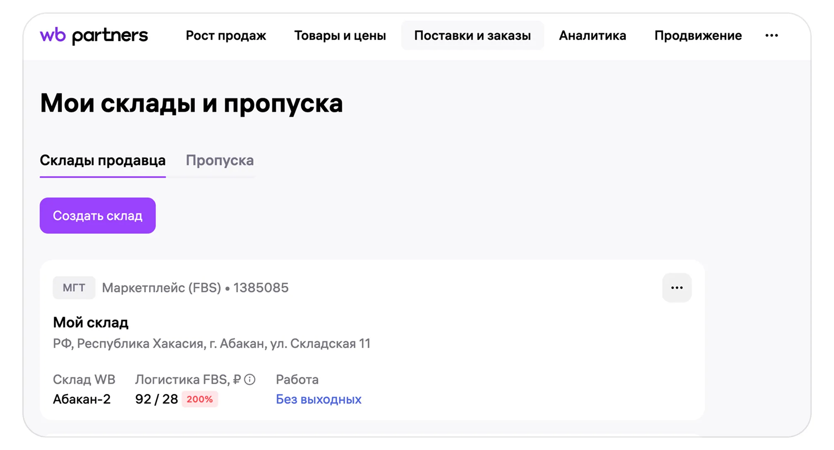Image resolution: width=834 pixels, height=450 pixels.
Task: Click the Мой склад warehouse name
Action: (91, 322)
